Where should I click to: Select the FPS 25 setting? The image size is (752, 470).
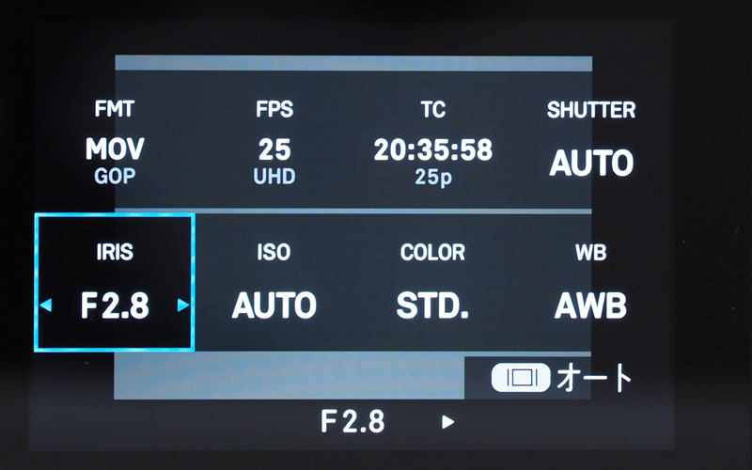(274, 143)
